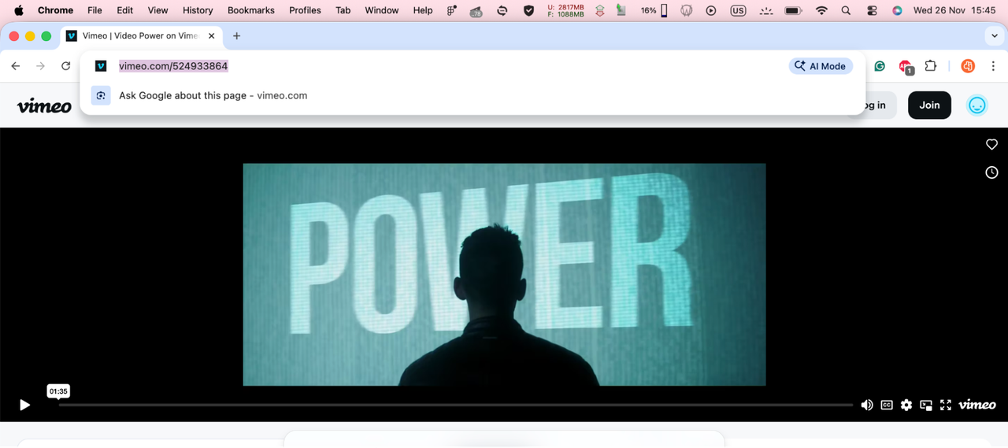This screenshot has height=448, width=1008.
Task: Open Control Center in menu bar
Action: (872, 10)
